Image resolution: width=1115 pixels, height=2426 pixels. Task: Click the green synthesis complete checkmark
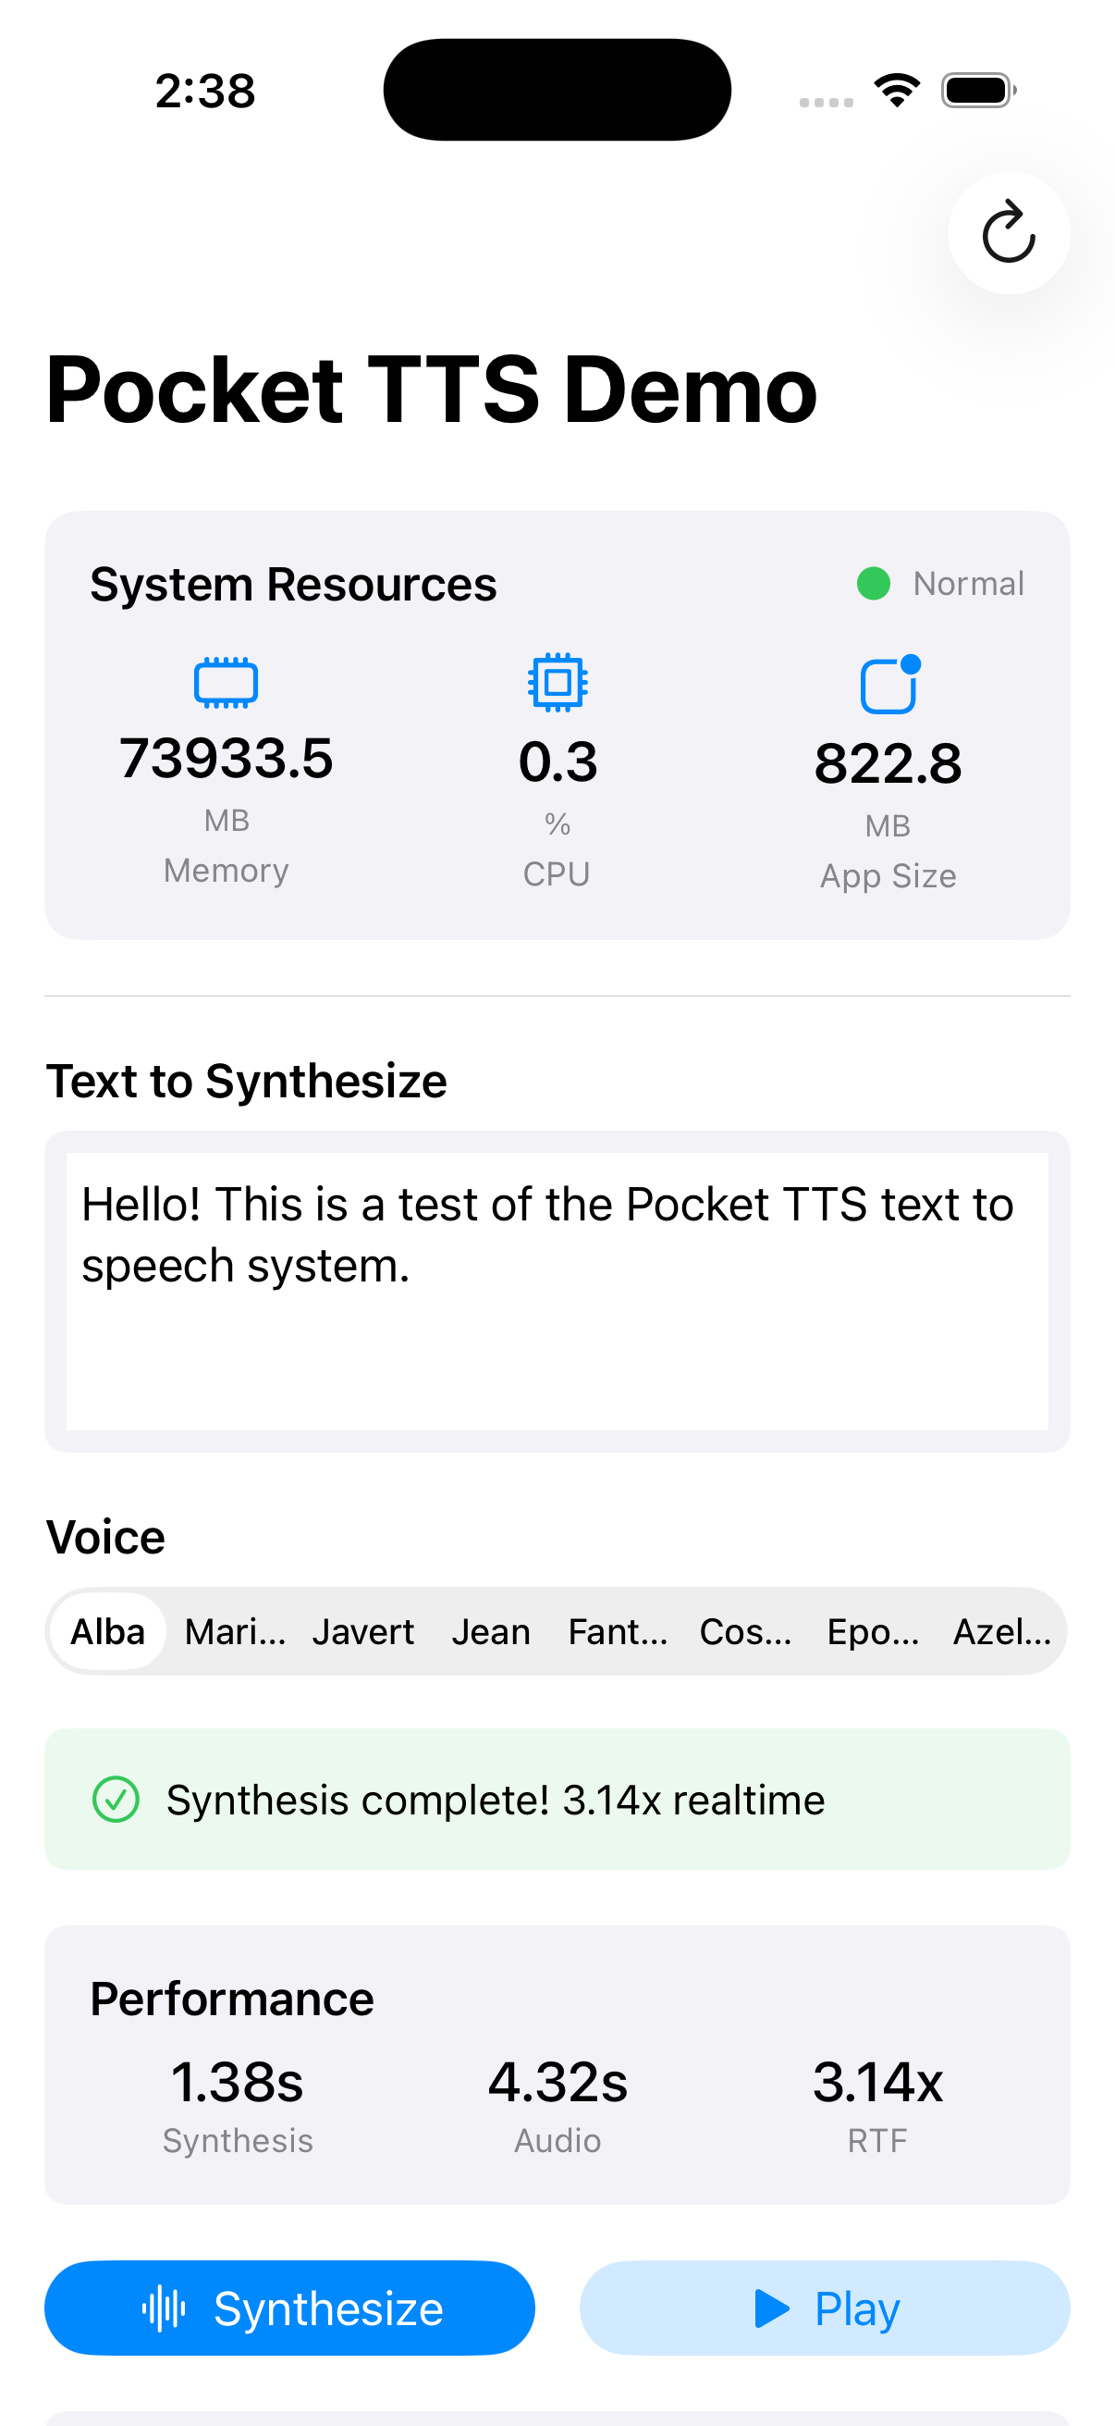tap(116, 1800)
